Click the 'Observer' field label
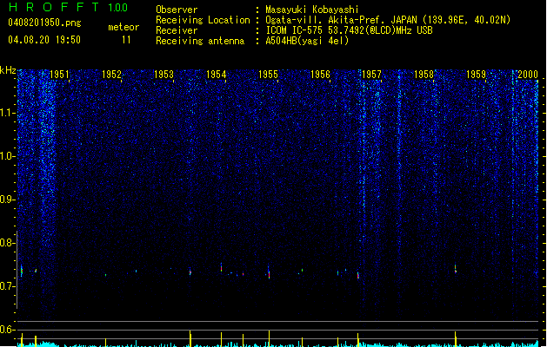 pos(177,10)
